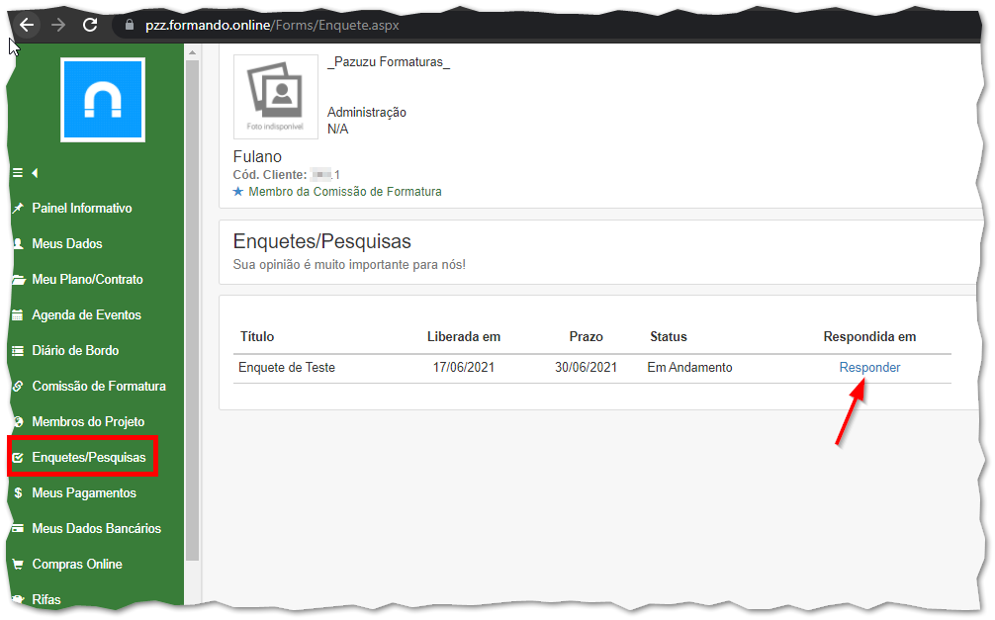995x620 pixels.
Task: Open Rifas menu item
Action: pyautogui.click(x=46, y=599)
